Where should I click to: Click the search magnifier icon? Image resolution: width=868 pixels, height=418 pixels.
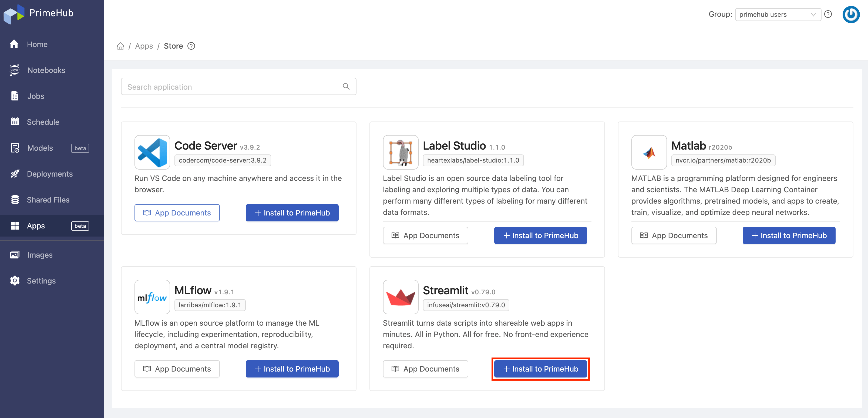(346, 87)
